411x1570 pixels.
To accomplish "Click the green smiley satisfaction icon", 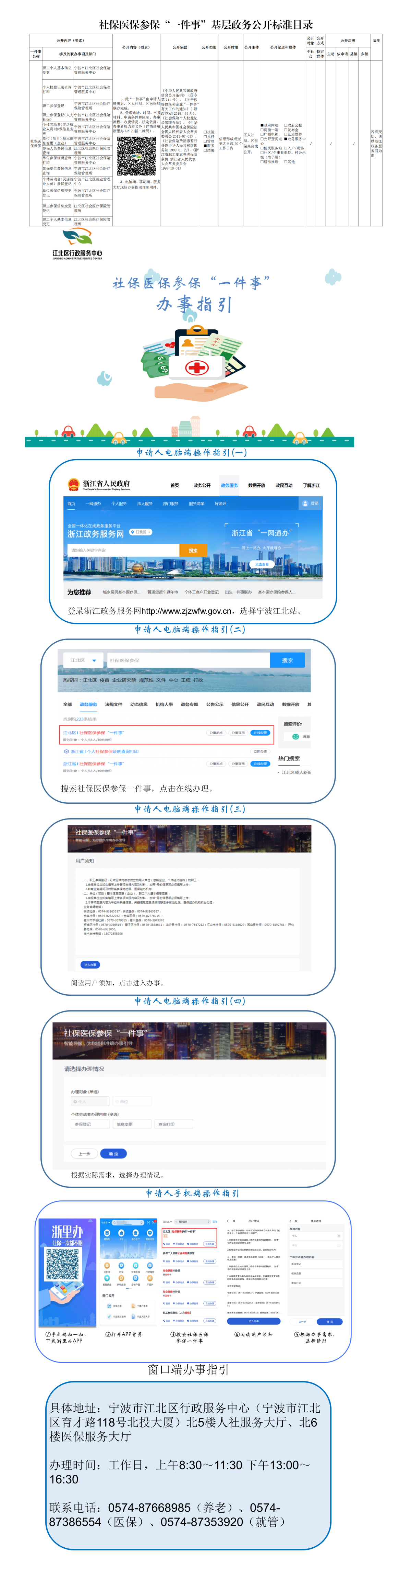I will 295,736.
